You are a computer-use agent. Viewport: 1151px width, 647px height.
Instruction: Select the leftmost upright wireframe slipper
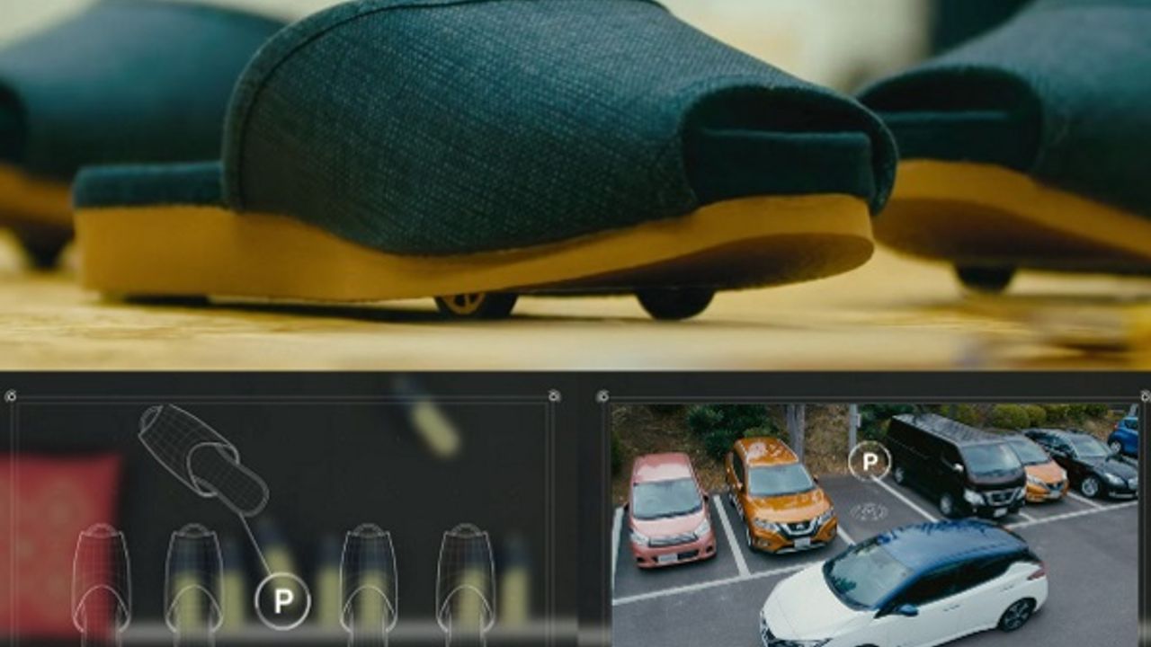pos(101,577)
